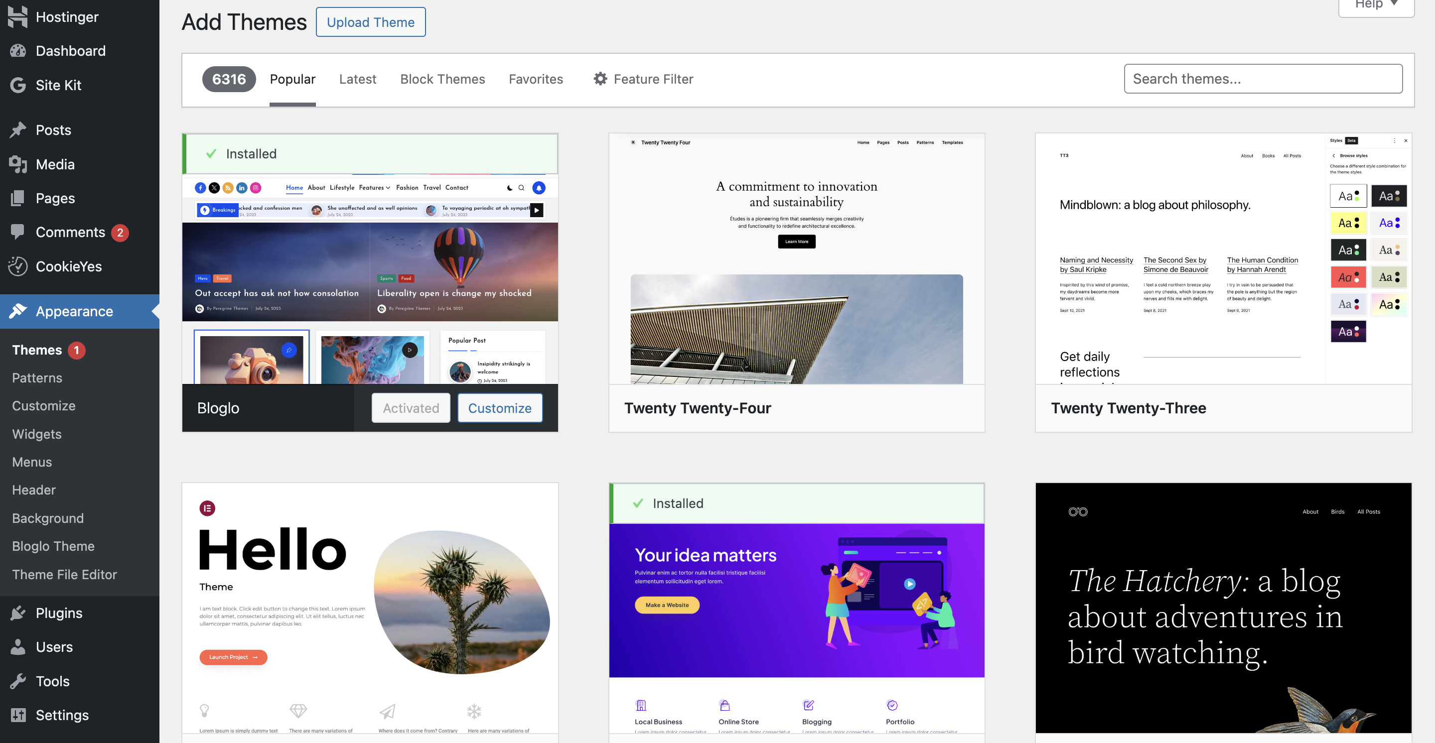Viewport: 1435px width, 743px height.
Task: Click the search magnifier in Bloglo preview
Action: pyautogui.click(x=521, y=188)
